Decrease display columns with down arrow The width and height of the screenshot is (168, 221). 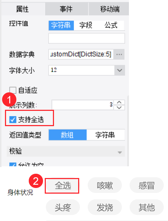pyautogui.click(x=119, y=108)
